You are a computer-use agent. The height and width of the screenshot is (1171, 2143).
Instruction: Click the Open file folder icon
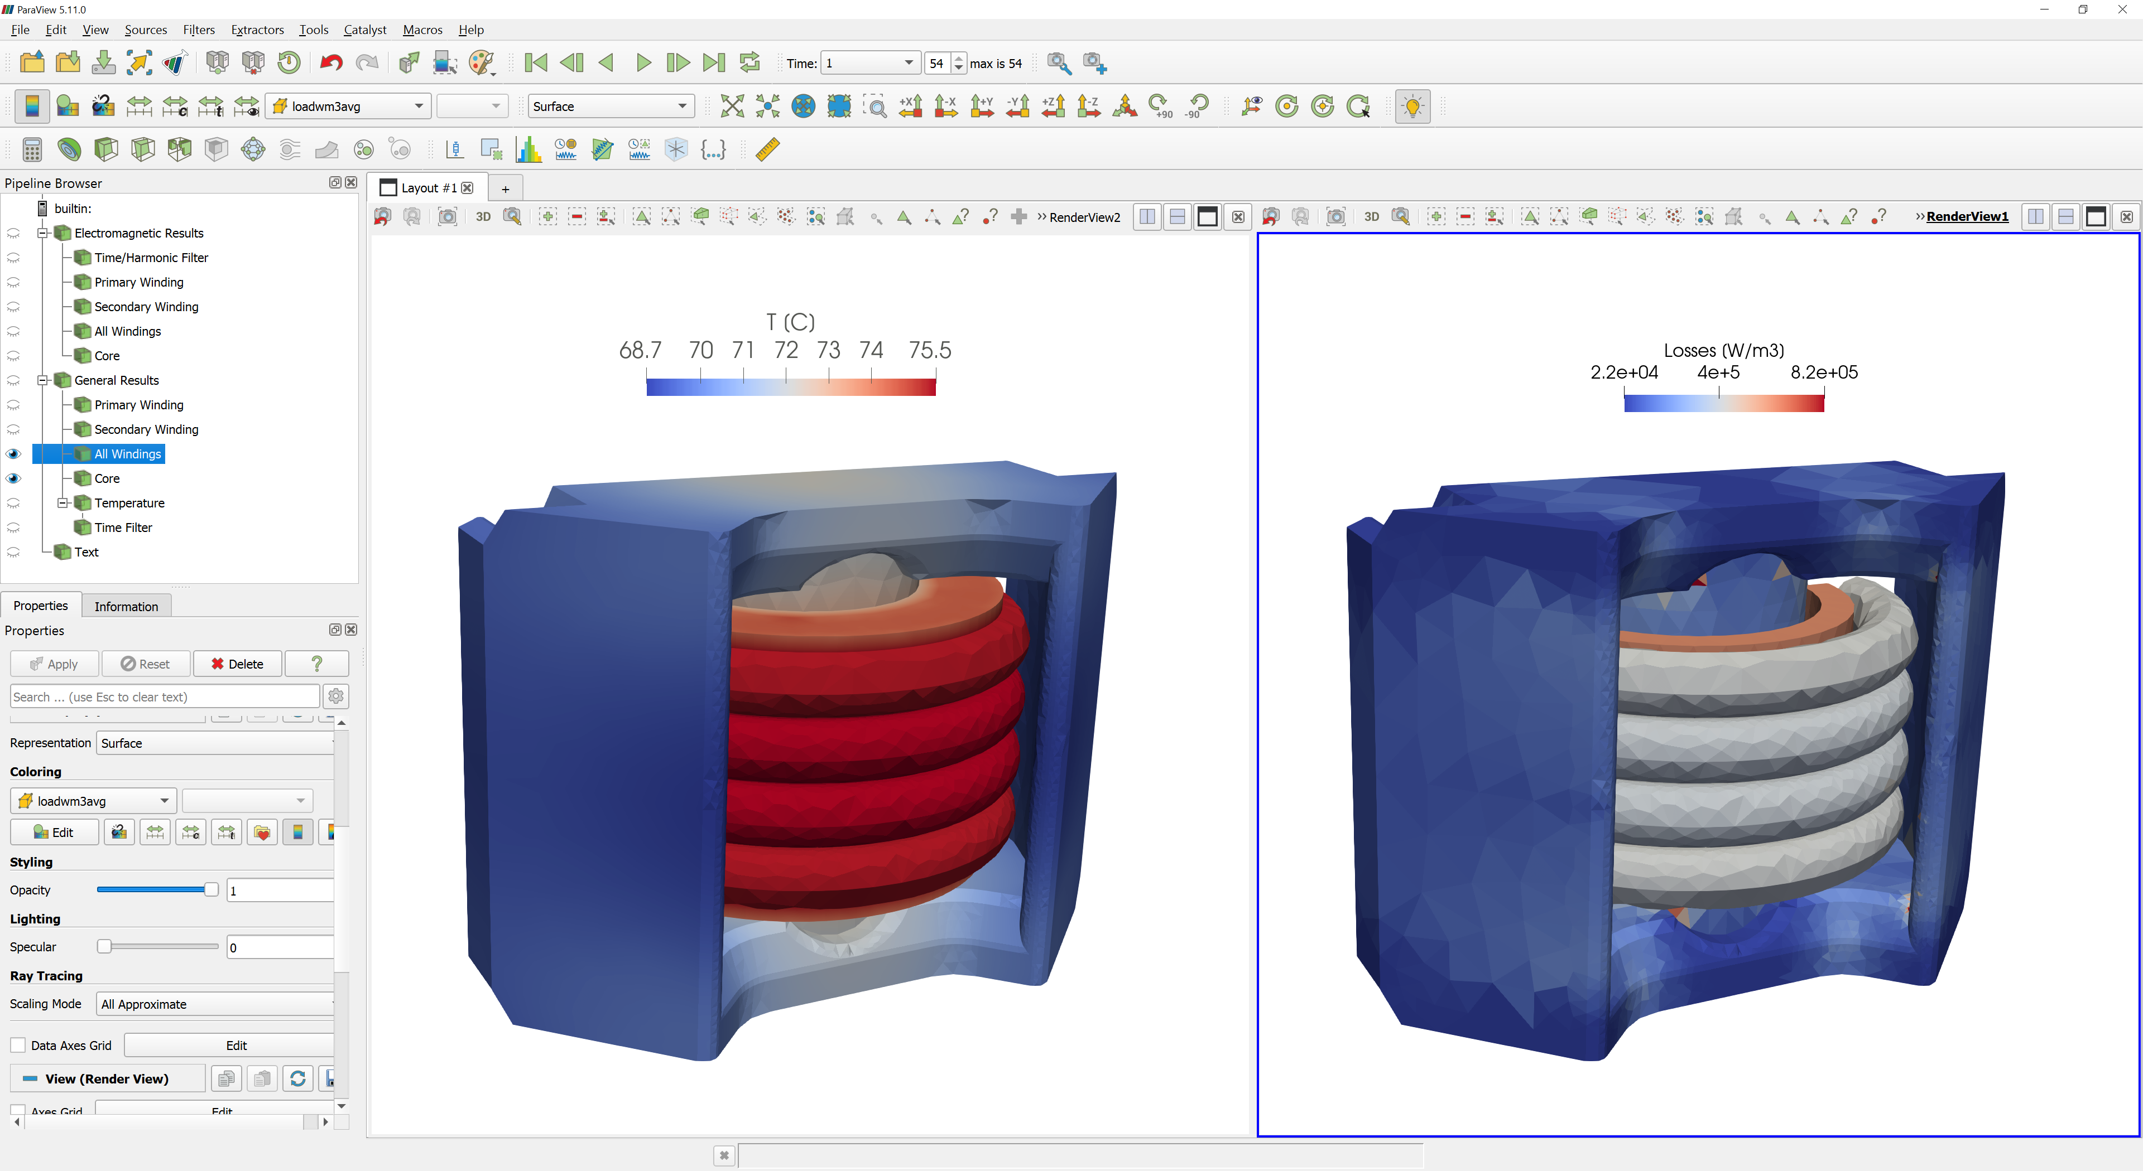tap(32, 62)
